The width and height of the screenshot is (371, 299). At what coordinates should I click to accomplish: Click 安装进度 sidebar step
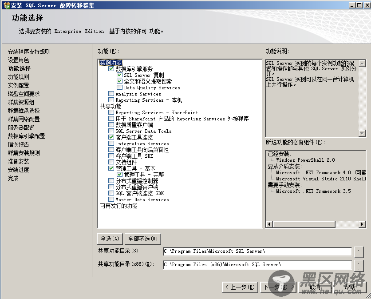18,170
